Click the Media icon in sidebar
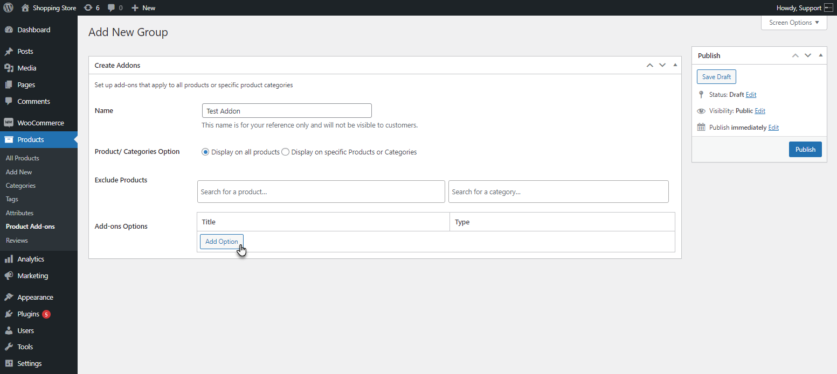The image size is (837, 374). coord(9,68)
